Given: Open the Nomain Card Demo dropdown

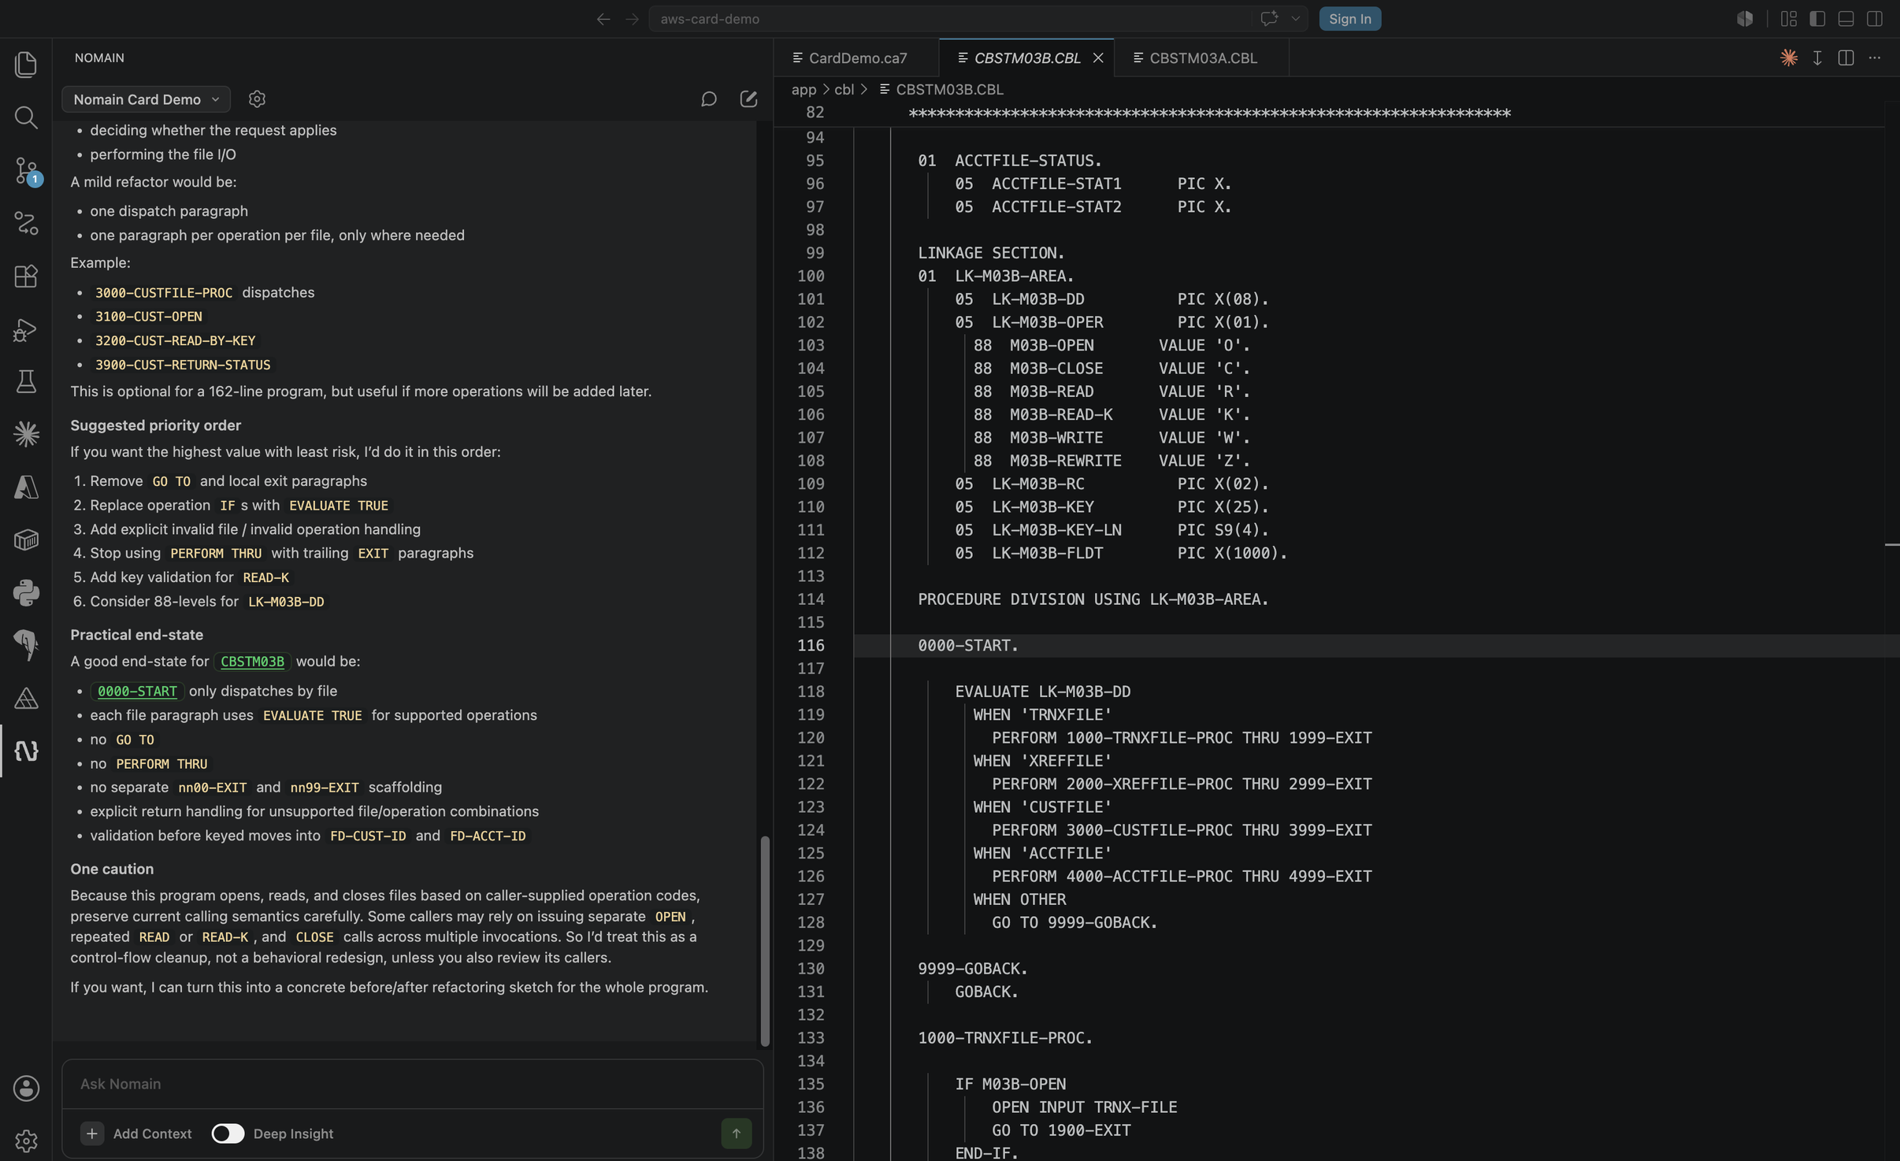Looking at the screenshot, I should (x=146, y=99).
